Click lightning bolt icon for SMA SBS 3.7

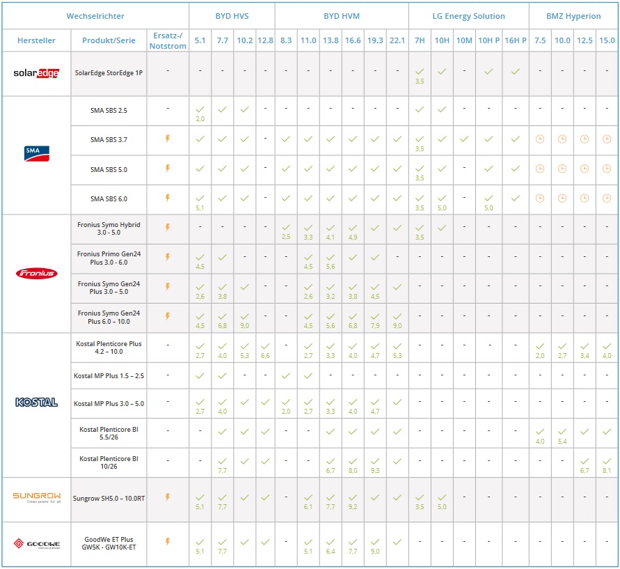click(167, 139)
